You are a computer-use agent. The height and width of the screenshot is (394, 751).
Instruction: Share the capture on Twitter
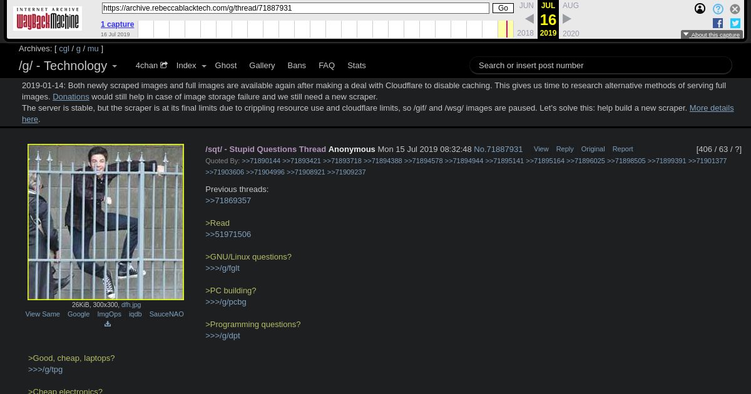(x=735, y=23)
